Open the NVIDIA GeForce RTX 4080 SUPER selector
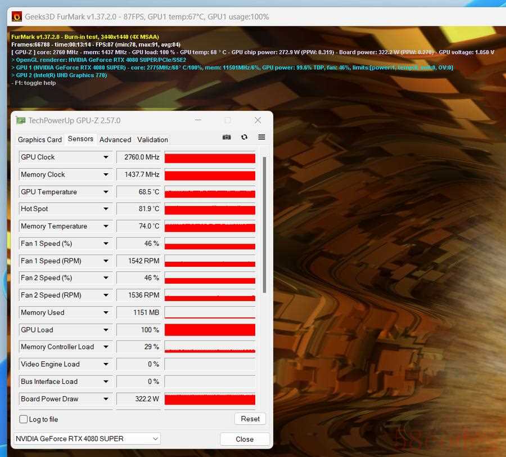This screenshot has width=506, height=457. coord(87,438)
